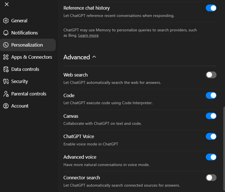The width and height of the screenshot is (225, 192).
Task: Click 'Enable voice mode in ChatGPT' description
Action: coord(91,144)
